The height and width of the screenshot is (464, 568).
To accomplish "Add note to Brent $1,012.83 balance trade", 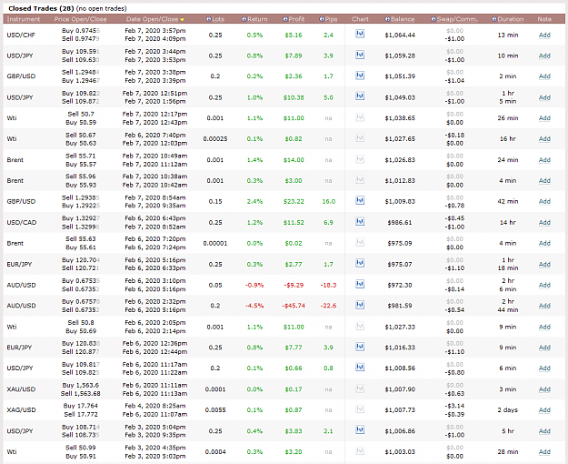I will click(x=544, y=180).
